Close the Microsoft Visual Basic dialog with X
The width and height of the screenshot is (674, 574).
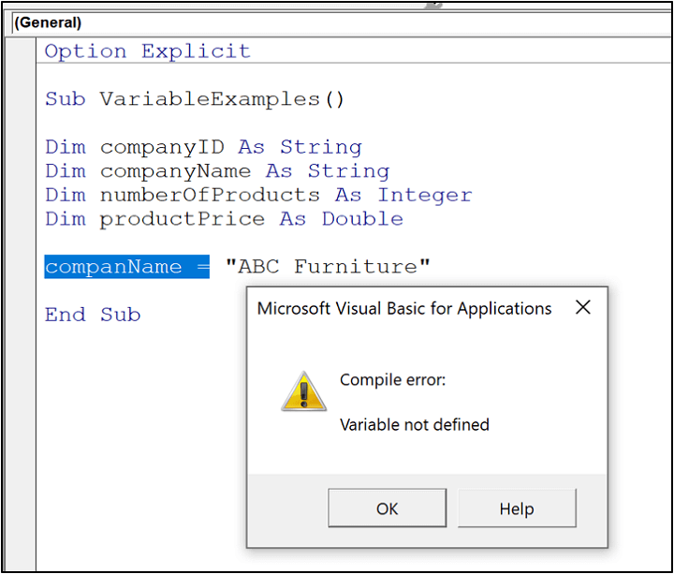[583, 307]
